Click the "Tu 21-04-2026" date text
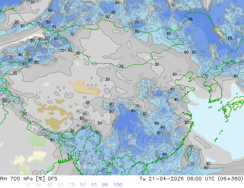The width and height of the screenshot is (244, 188). [162, 179]
